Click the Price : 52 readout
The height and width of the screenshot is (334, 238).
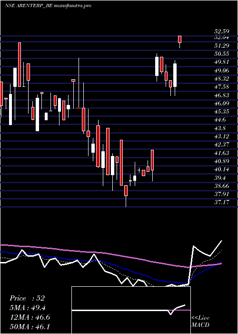point(27,298)
